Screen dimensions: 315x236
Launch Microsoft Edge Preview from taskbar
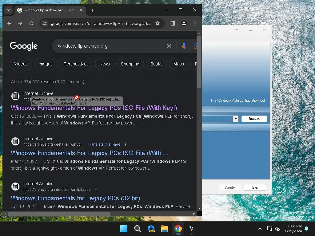click(x=151, y=229)
